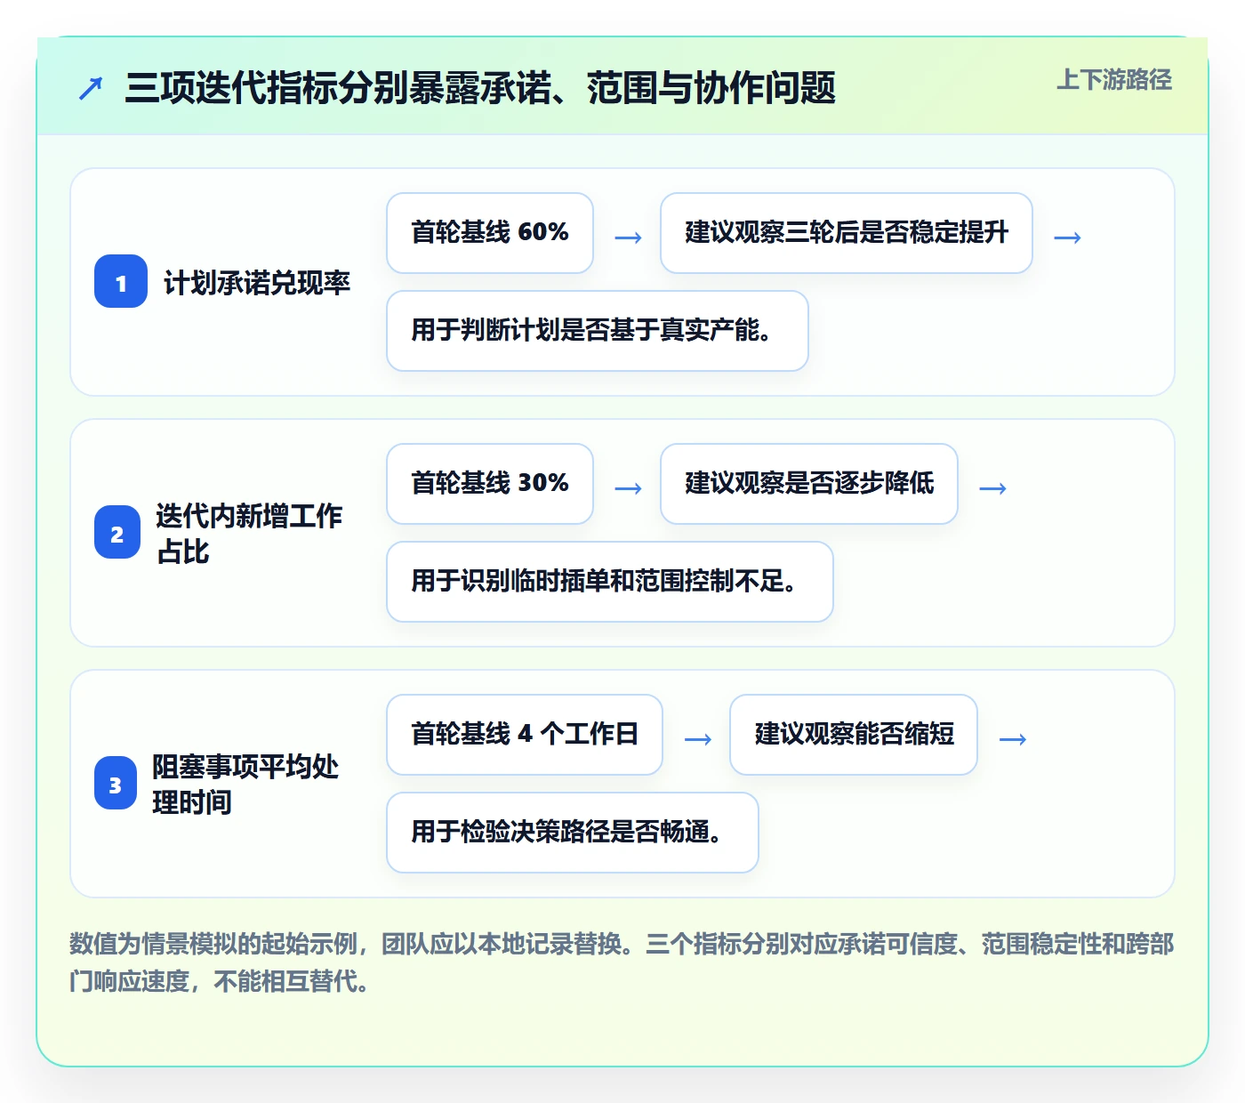Click the 用于检验决策路径是否畅通 box
The width and height of the screenshot is (1245, 1103).
[x=573, y=833]
